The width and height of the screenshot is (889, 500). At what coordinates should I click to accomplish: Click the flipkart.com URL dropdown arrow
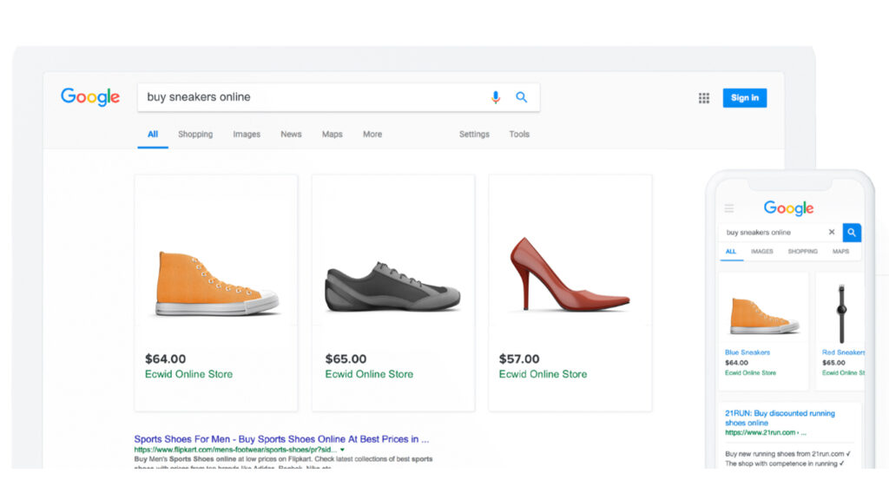(x=342, y=450)
